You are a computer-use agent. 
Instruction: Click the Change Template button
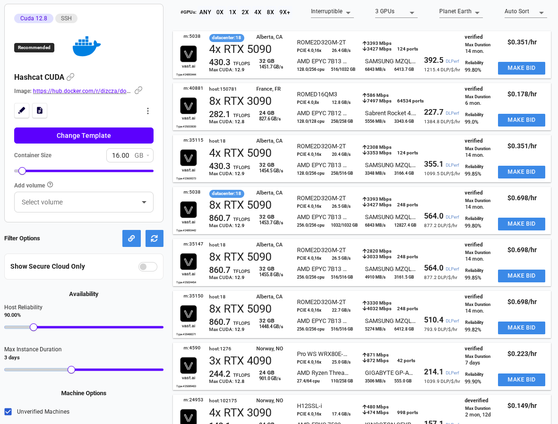[84, 136]
